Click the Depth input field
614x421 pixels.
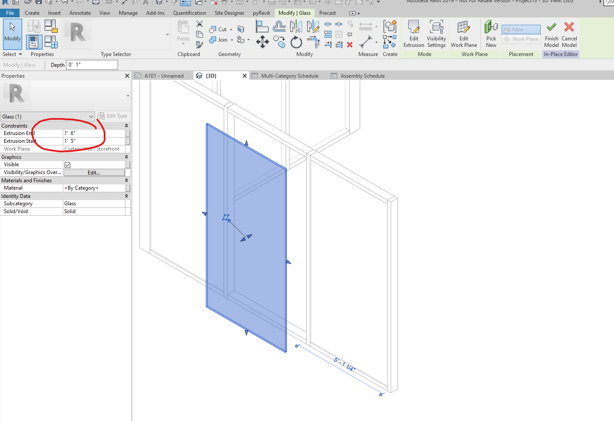(92, 65)
